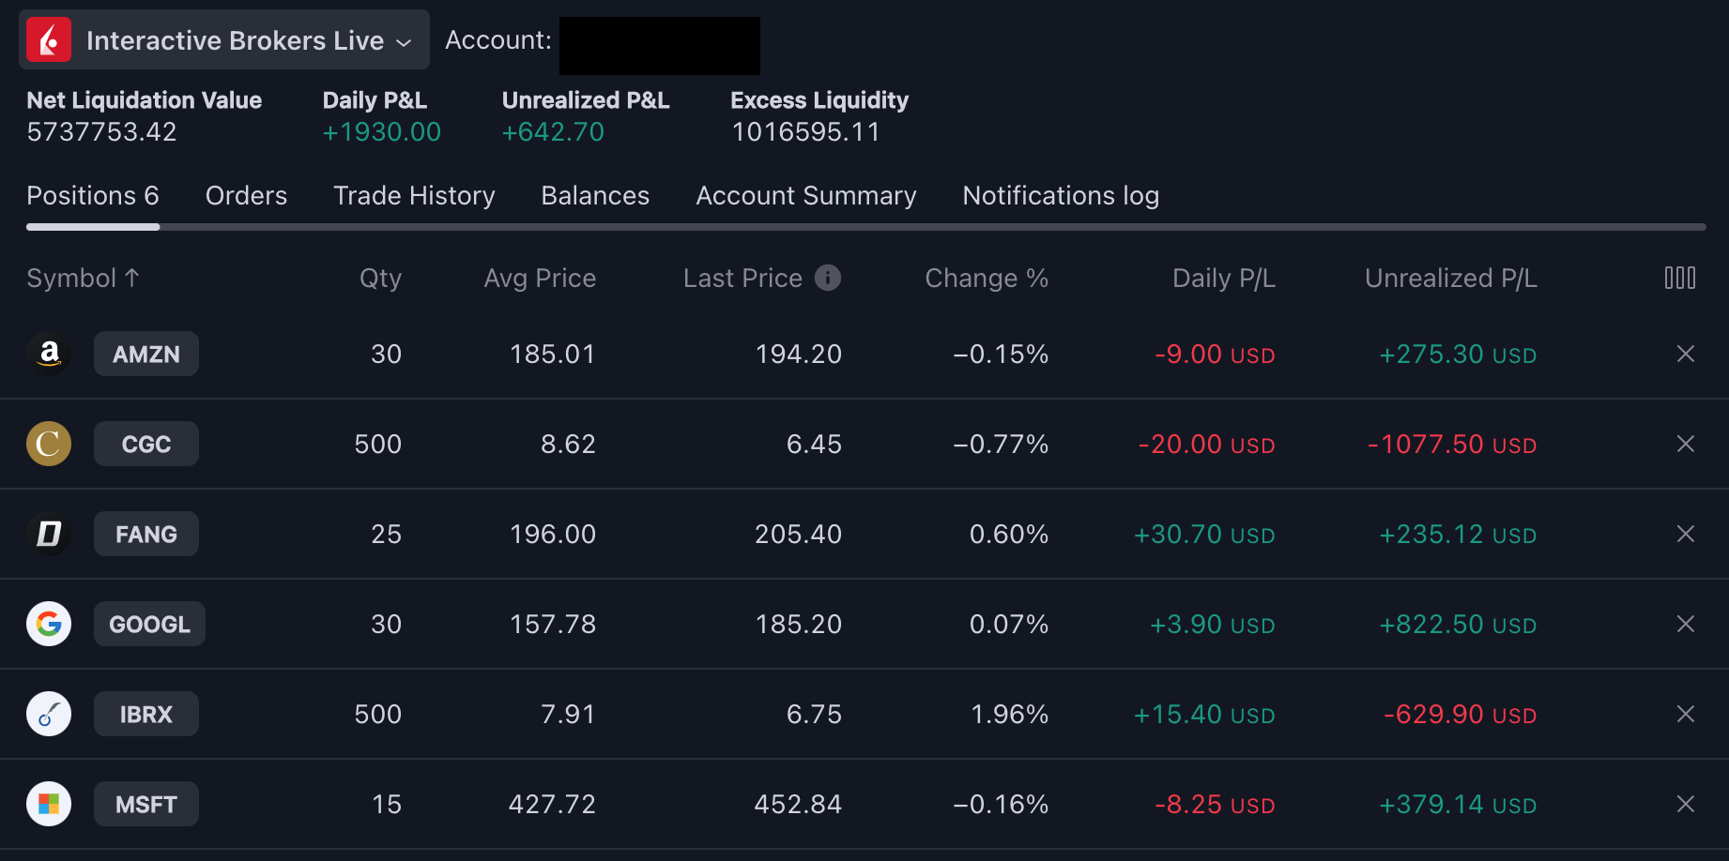Click the Canopy Growth CGC logo

point(49,444)
